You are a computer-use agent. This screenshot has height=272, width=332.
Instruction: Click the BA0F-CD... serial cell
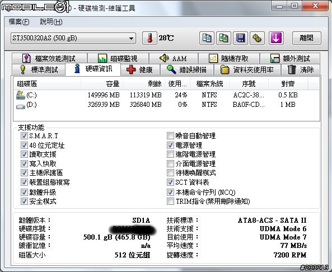click(249, 105)
